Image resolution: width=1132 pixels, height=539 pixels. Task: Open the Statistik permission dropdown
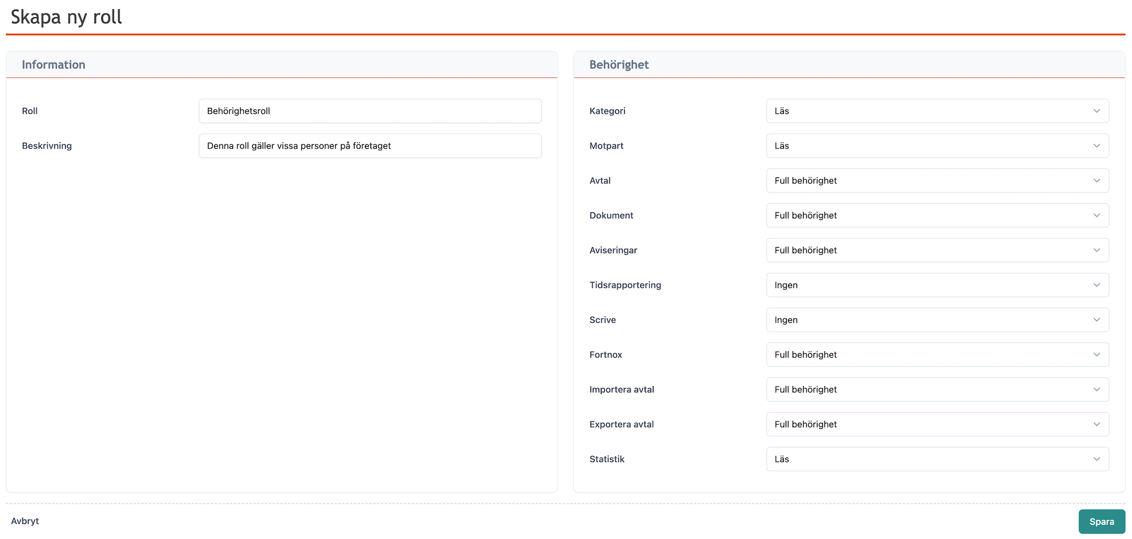[x=936, y=459]
